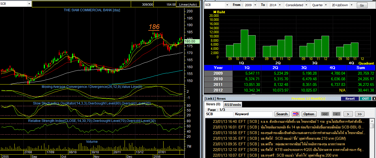
Task: Click the 4Q column header in the table
Action: (x=332, y=68)
